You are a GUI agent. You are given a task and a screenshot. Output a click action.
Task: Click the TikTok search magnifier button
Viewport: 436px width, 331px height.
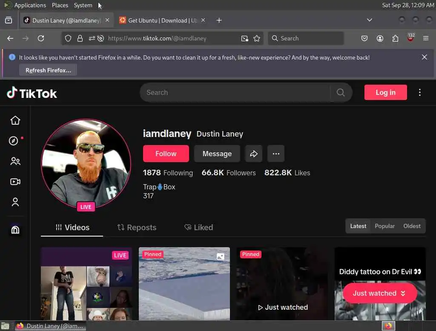click(x=341, y=93)
